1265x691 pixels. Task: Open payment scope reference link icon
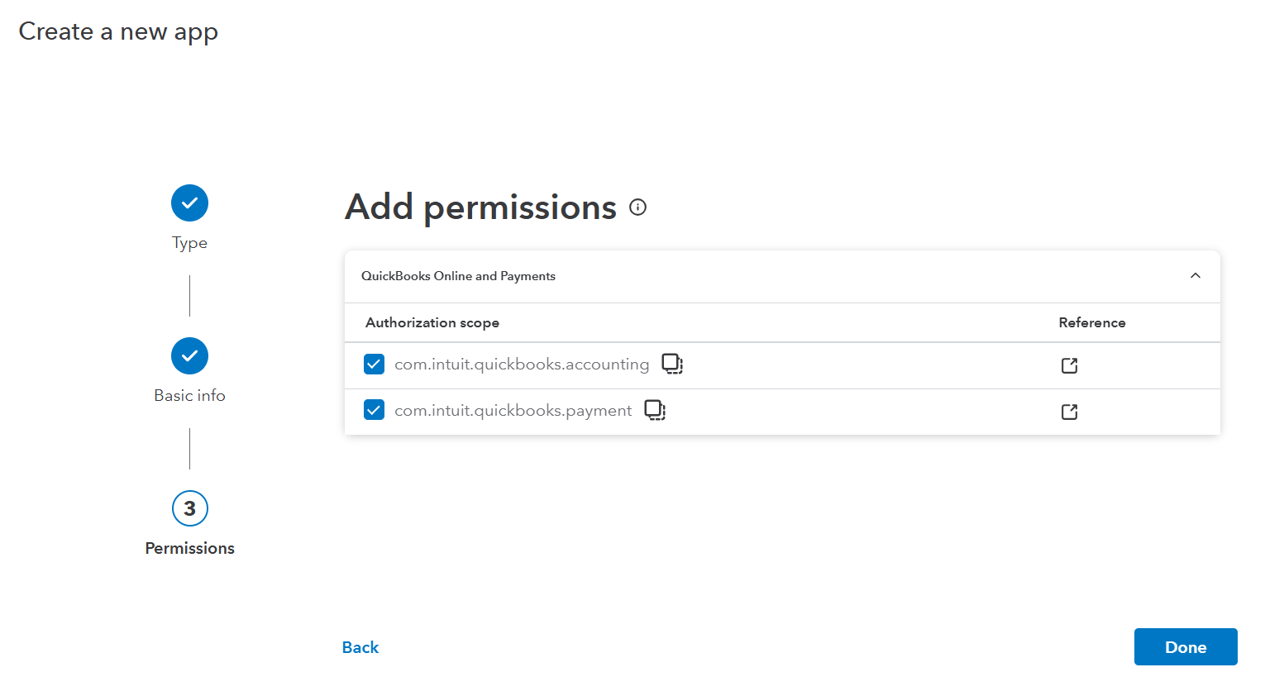tap(1069, 412)
